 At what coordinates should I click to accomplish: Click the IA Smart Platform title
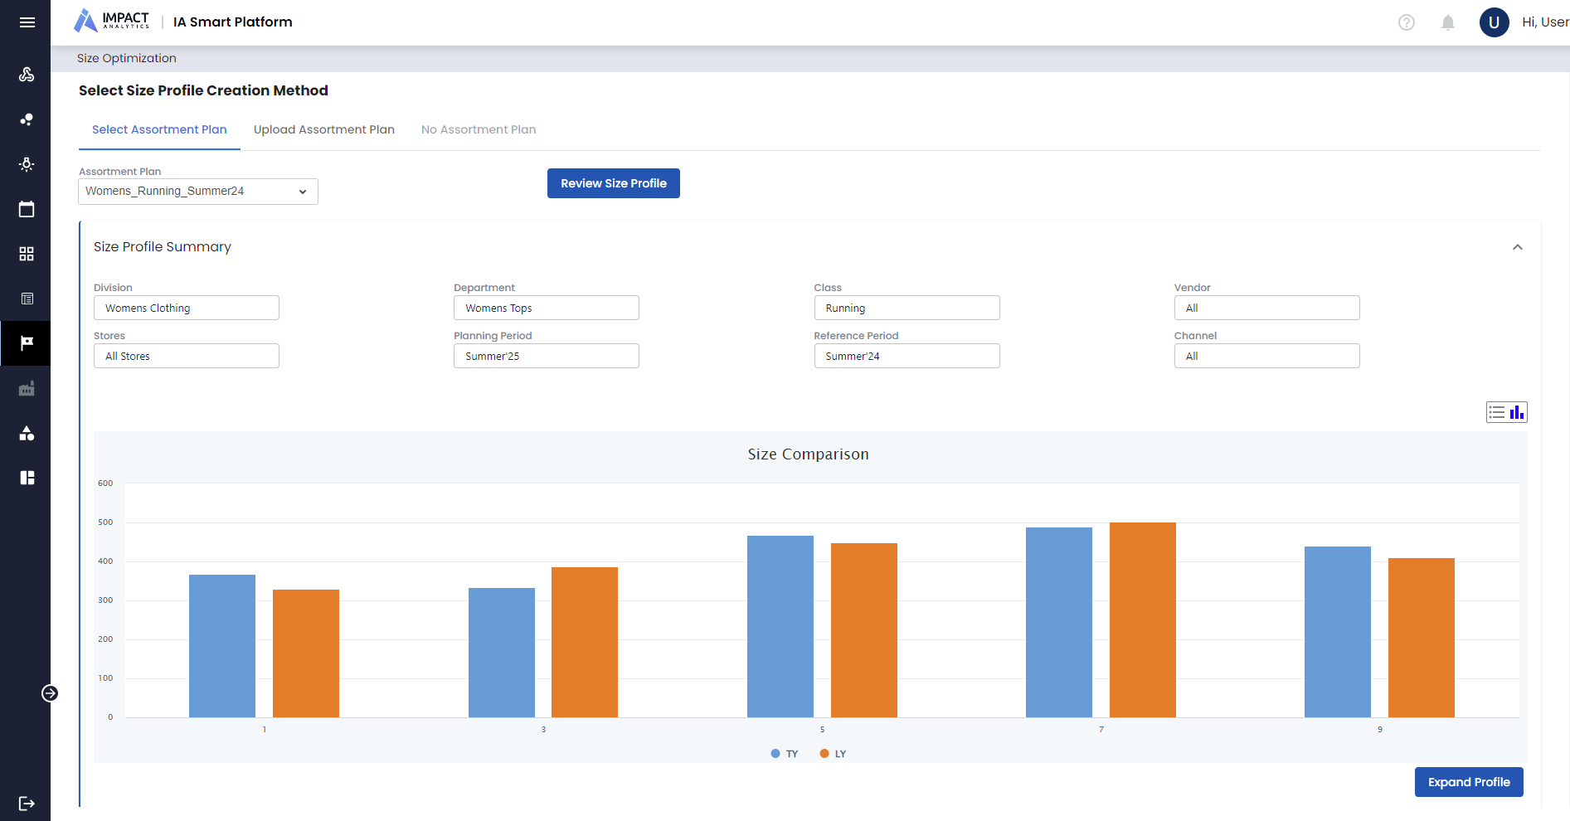(x=233, y=22)
